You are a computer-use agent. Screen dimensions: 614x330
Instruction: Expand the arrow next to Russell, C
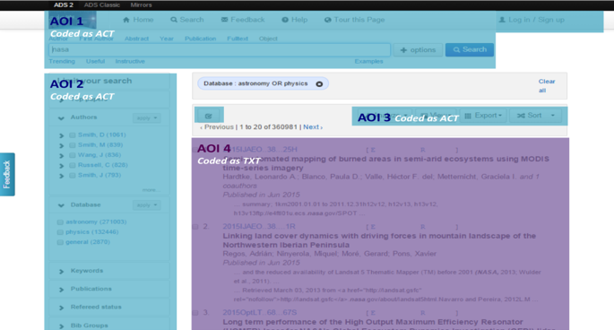62,166
